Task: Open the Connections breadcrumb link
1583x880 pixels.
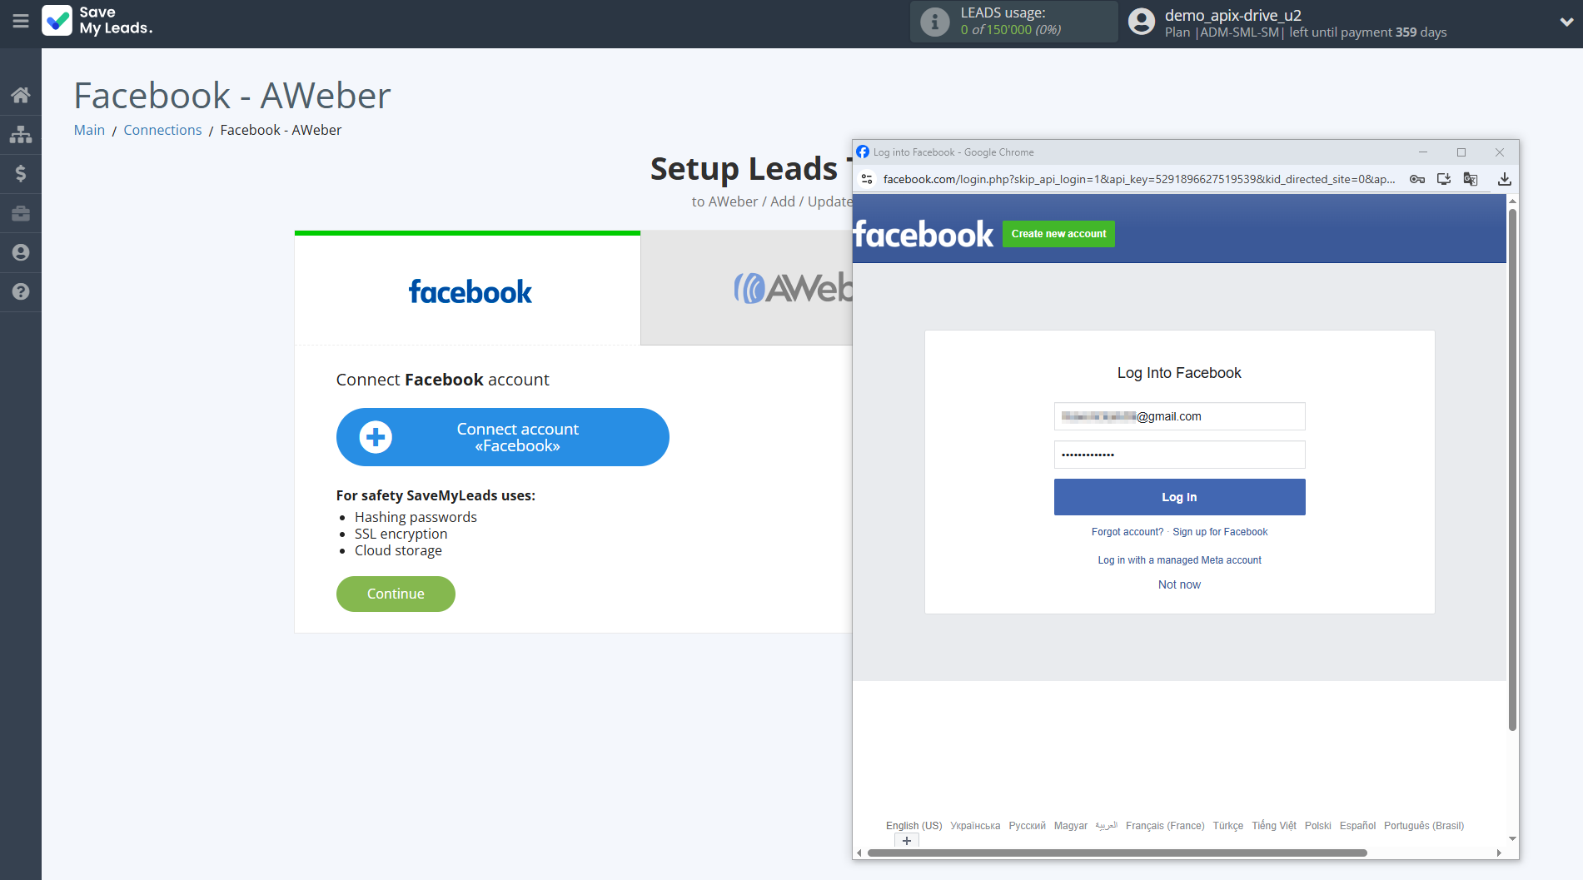Action: pos(162,130)
